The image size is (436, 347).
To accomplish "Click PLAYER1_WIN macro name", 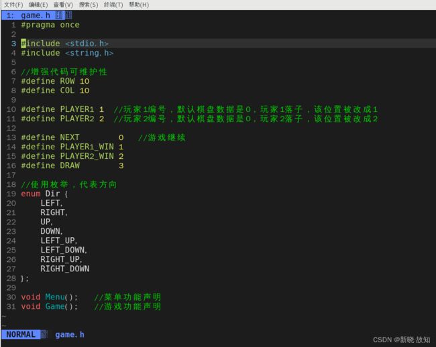I will (87, 147).
